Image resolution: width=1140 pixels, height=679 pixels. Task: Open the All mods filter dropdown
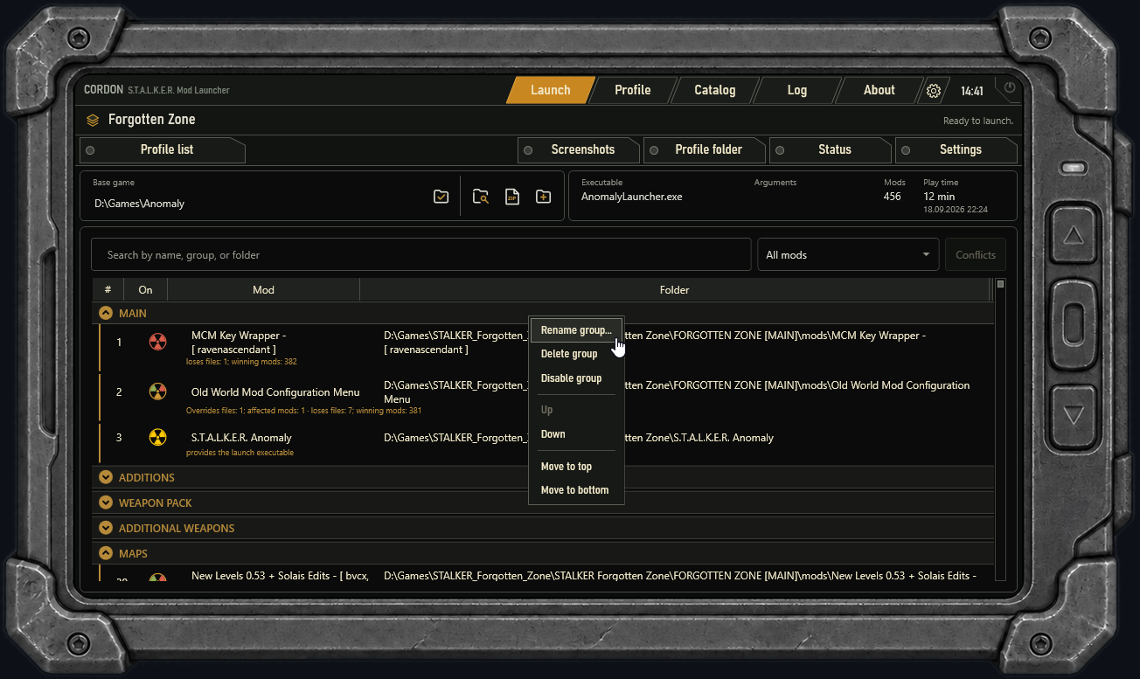[x=848, y=255]
